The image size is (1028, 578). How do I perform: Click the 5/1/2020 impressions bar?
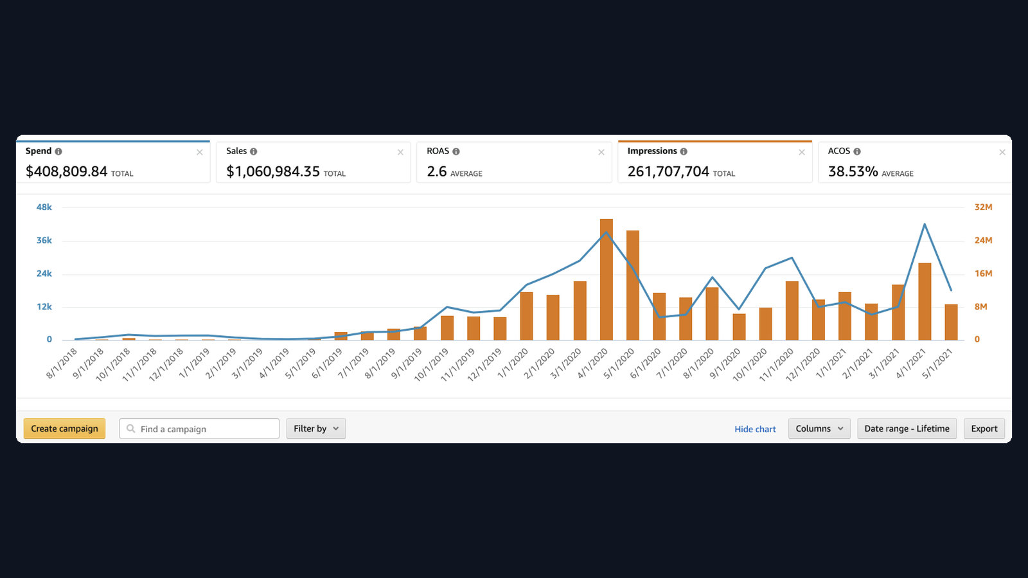pyautogui.click(x=633, y=285)
